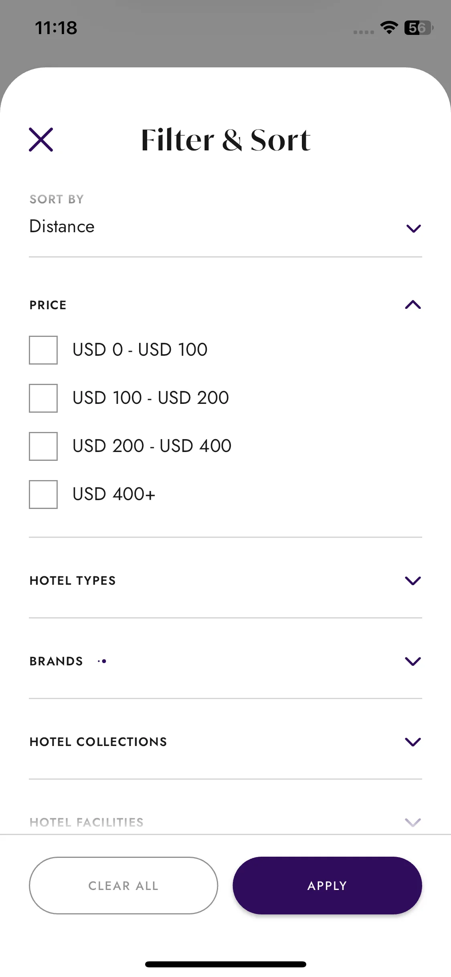Expand the Hotel Collections chevron
This screenshot has height=977, width=451.
tap(413, 742)
